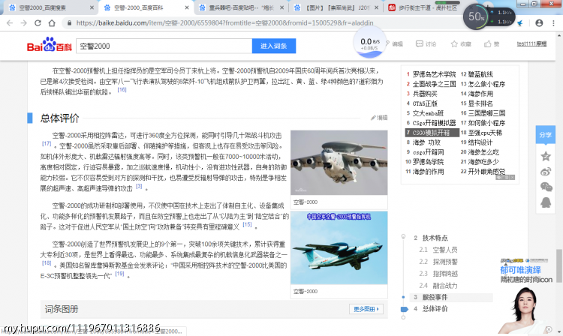
Task: Open the gray 空警-2000 aircraft photo
Action: pos(339,163)
